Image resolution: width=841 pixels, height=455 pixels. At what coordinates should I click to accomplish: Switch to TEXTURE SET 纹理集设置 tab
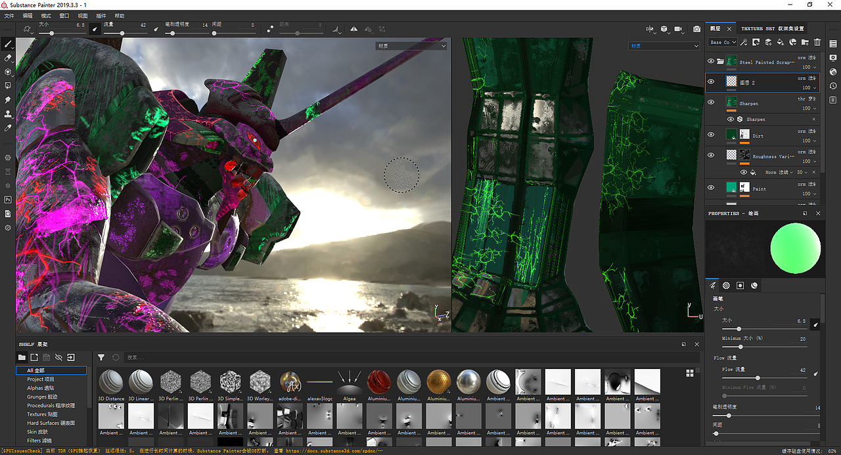pos(772,29)
